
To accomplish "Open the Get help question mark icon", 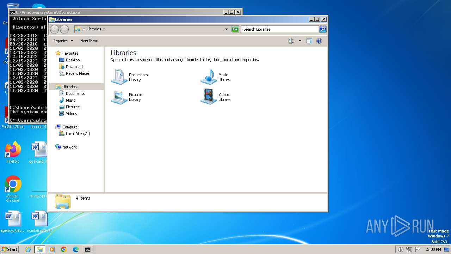I will (319, 41).
